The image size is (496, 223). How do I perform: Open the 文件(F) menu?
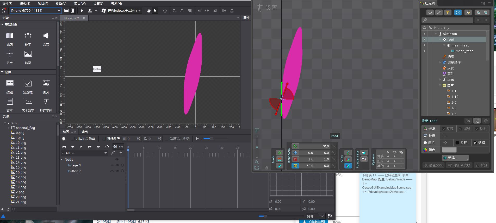pos(7,4)
